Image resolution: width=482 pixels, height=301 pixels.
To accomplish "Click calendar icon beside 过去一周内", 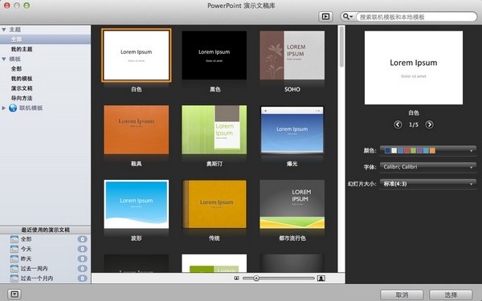I will pos(14,268).
